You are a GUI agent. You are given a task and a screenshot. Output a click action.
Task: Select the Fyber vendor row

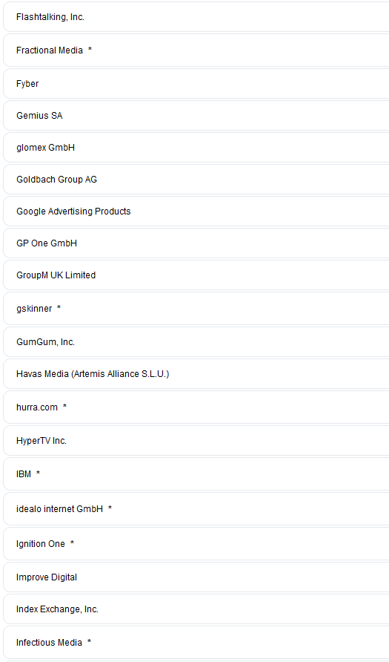click(196, 84)
